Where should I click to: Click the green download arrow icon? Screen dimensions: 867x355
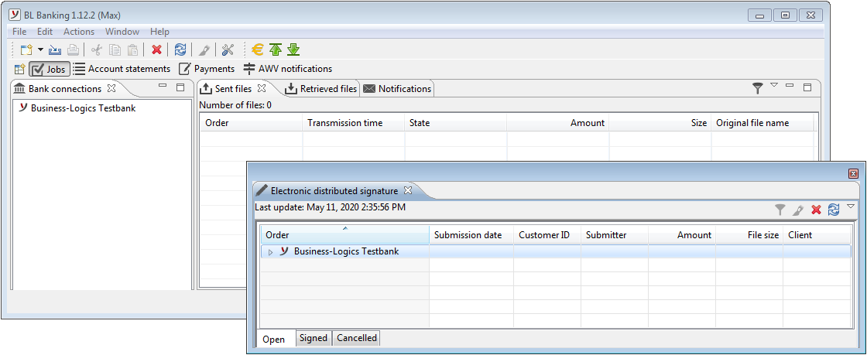[293, 50]
